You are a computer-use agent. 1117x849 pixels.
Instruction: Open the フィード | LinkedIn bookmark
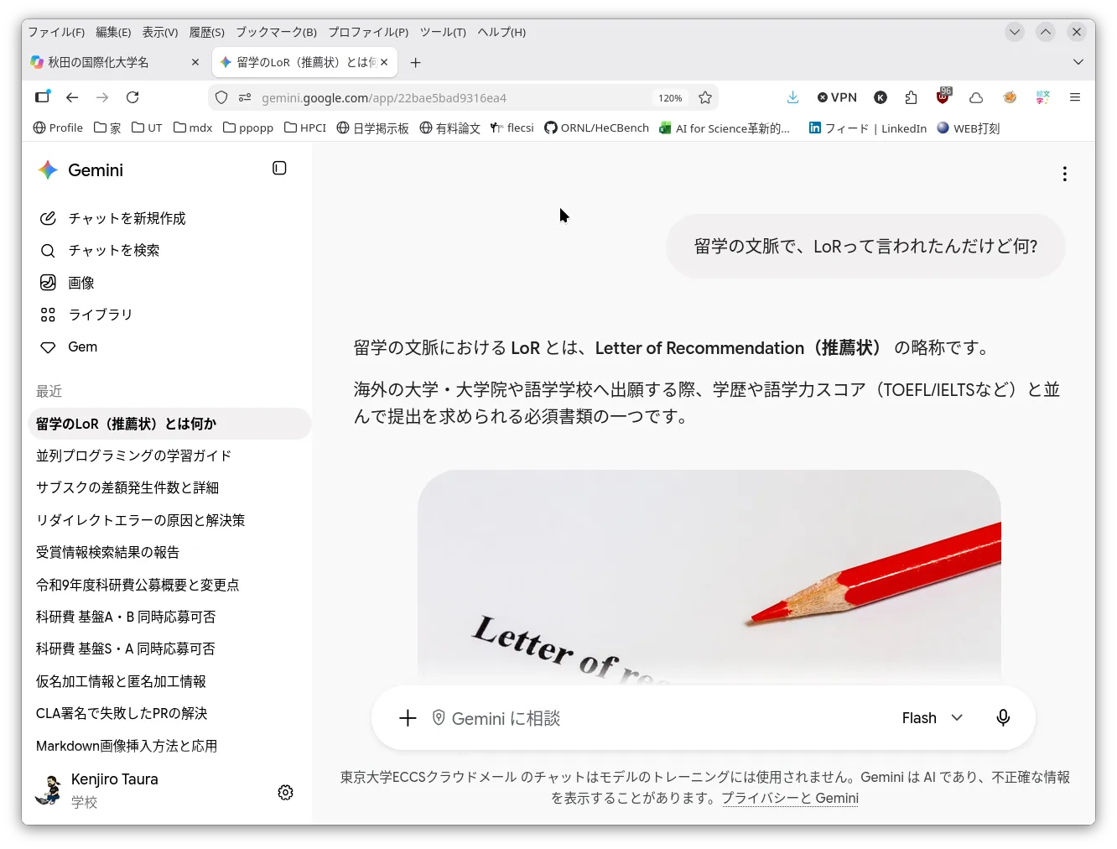(867, 128)
